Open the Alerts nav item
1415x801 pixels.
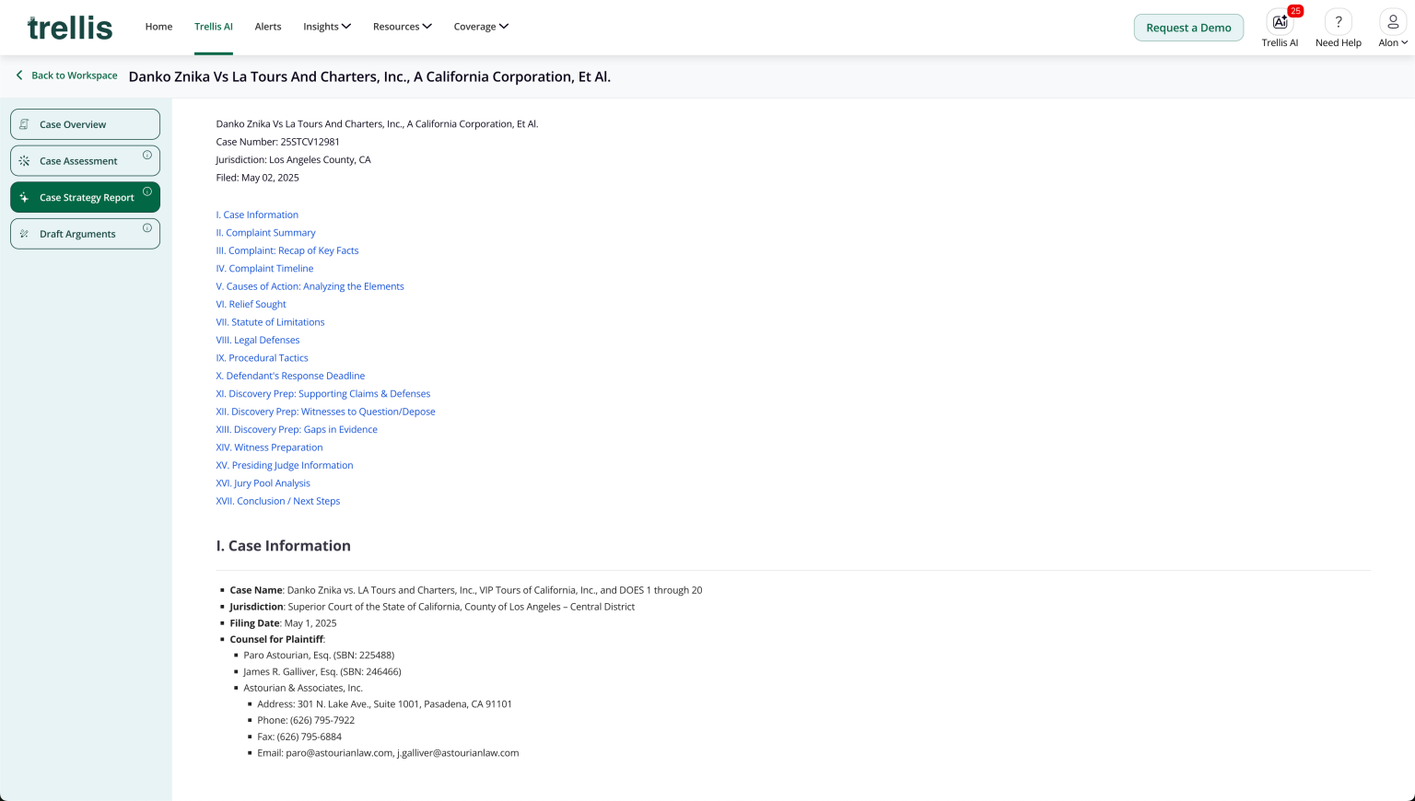click(x=268, y=27)
